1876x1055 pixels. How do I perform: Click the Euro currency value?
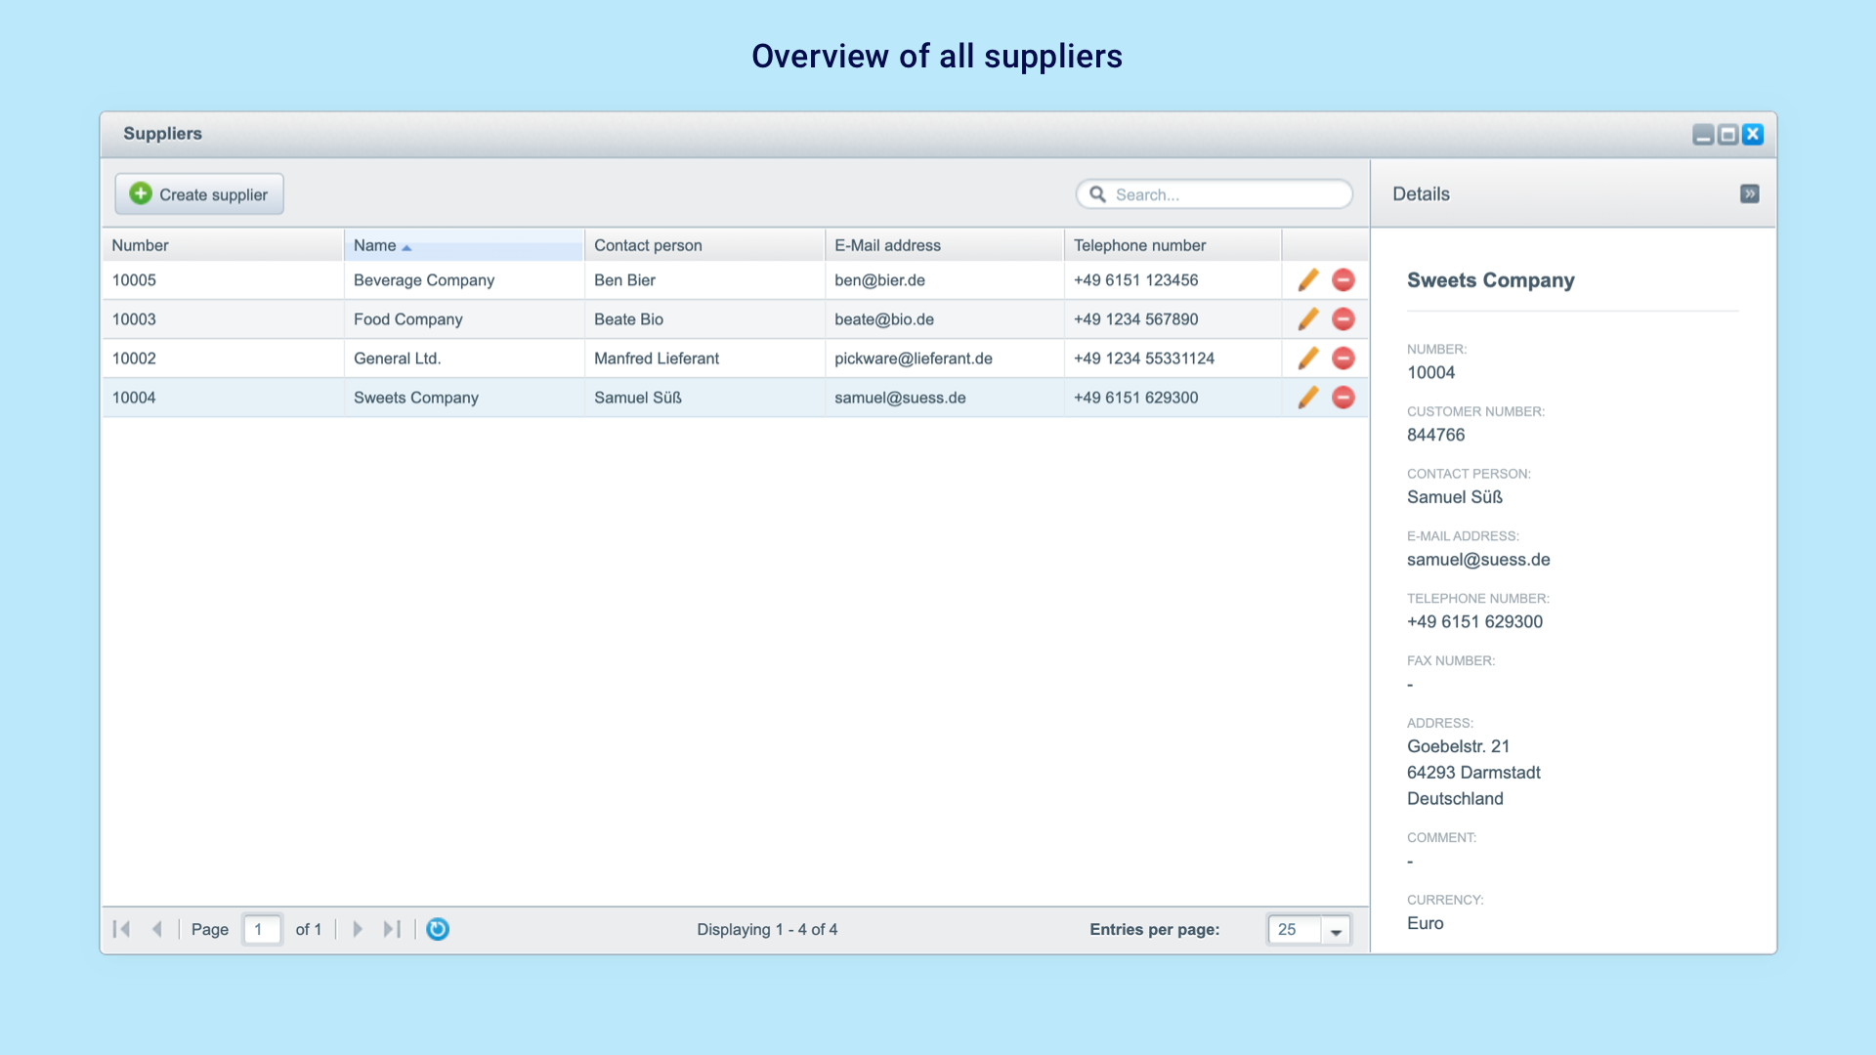[1425, 923]
